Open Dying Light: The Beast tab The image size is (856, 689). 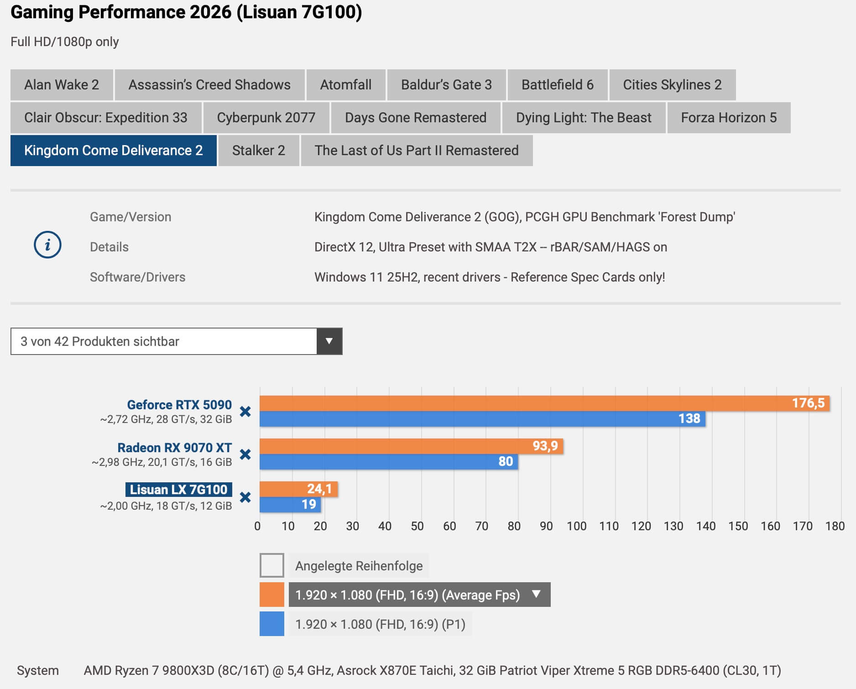pyautogui.click(x=584, y=118)
